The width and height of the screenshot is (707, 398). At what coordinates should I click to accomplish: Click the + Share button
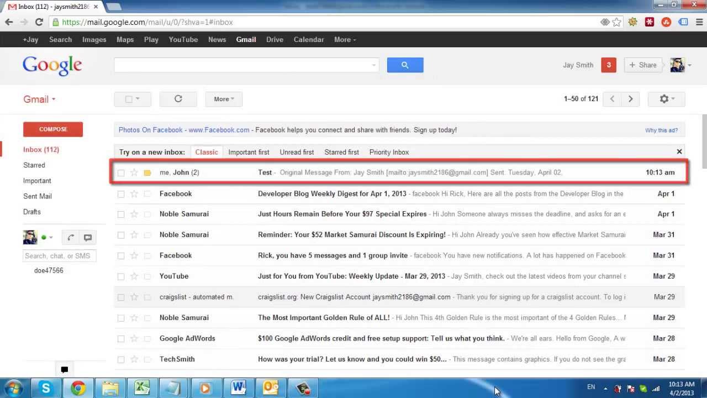(x=643, y=65)
